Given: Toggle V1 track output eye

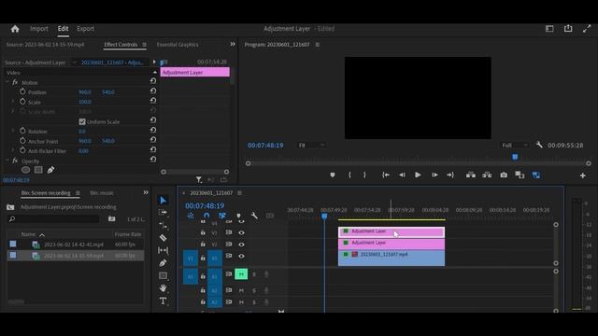Looking at the screenshot, I should coord(241,256).
